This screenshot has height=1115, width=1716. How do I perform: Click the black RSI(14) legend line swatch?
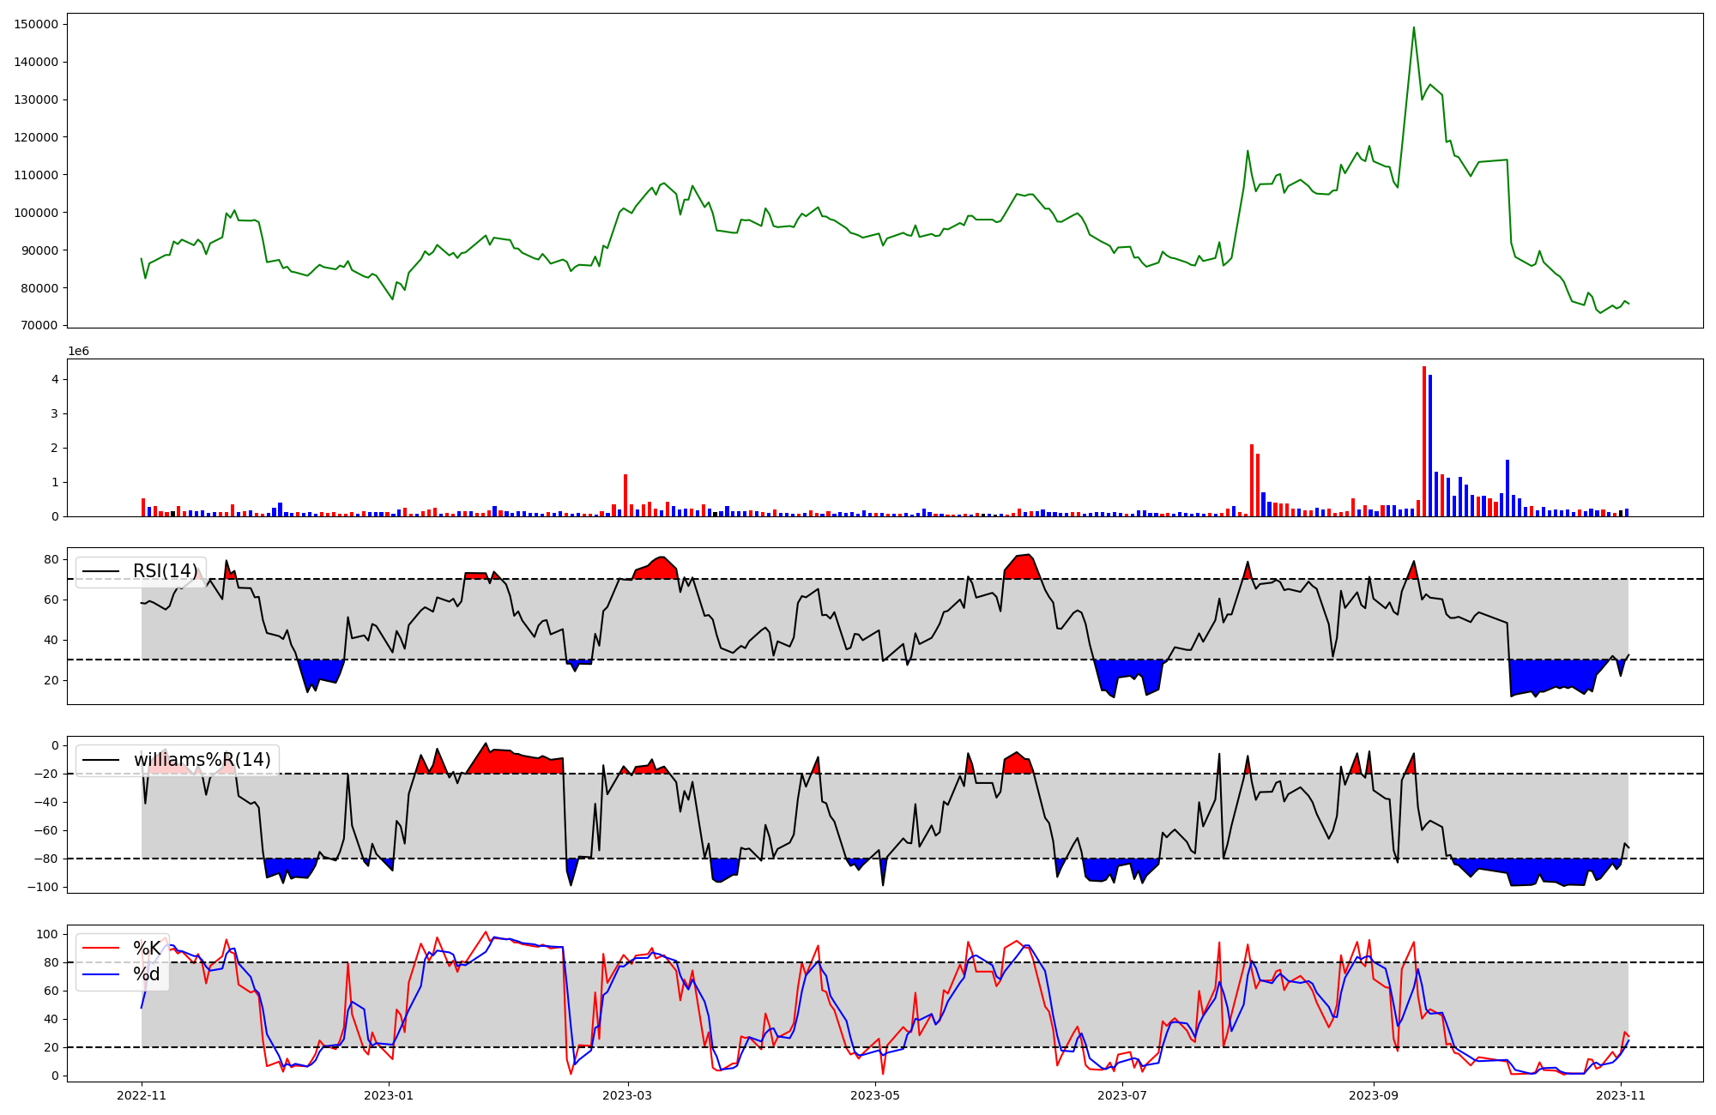click(x=100, y=571)
